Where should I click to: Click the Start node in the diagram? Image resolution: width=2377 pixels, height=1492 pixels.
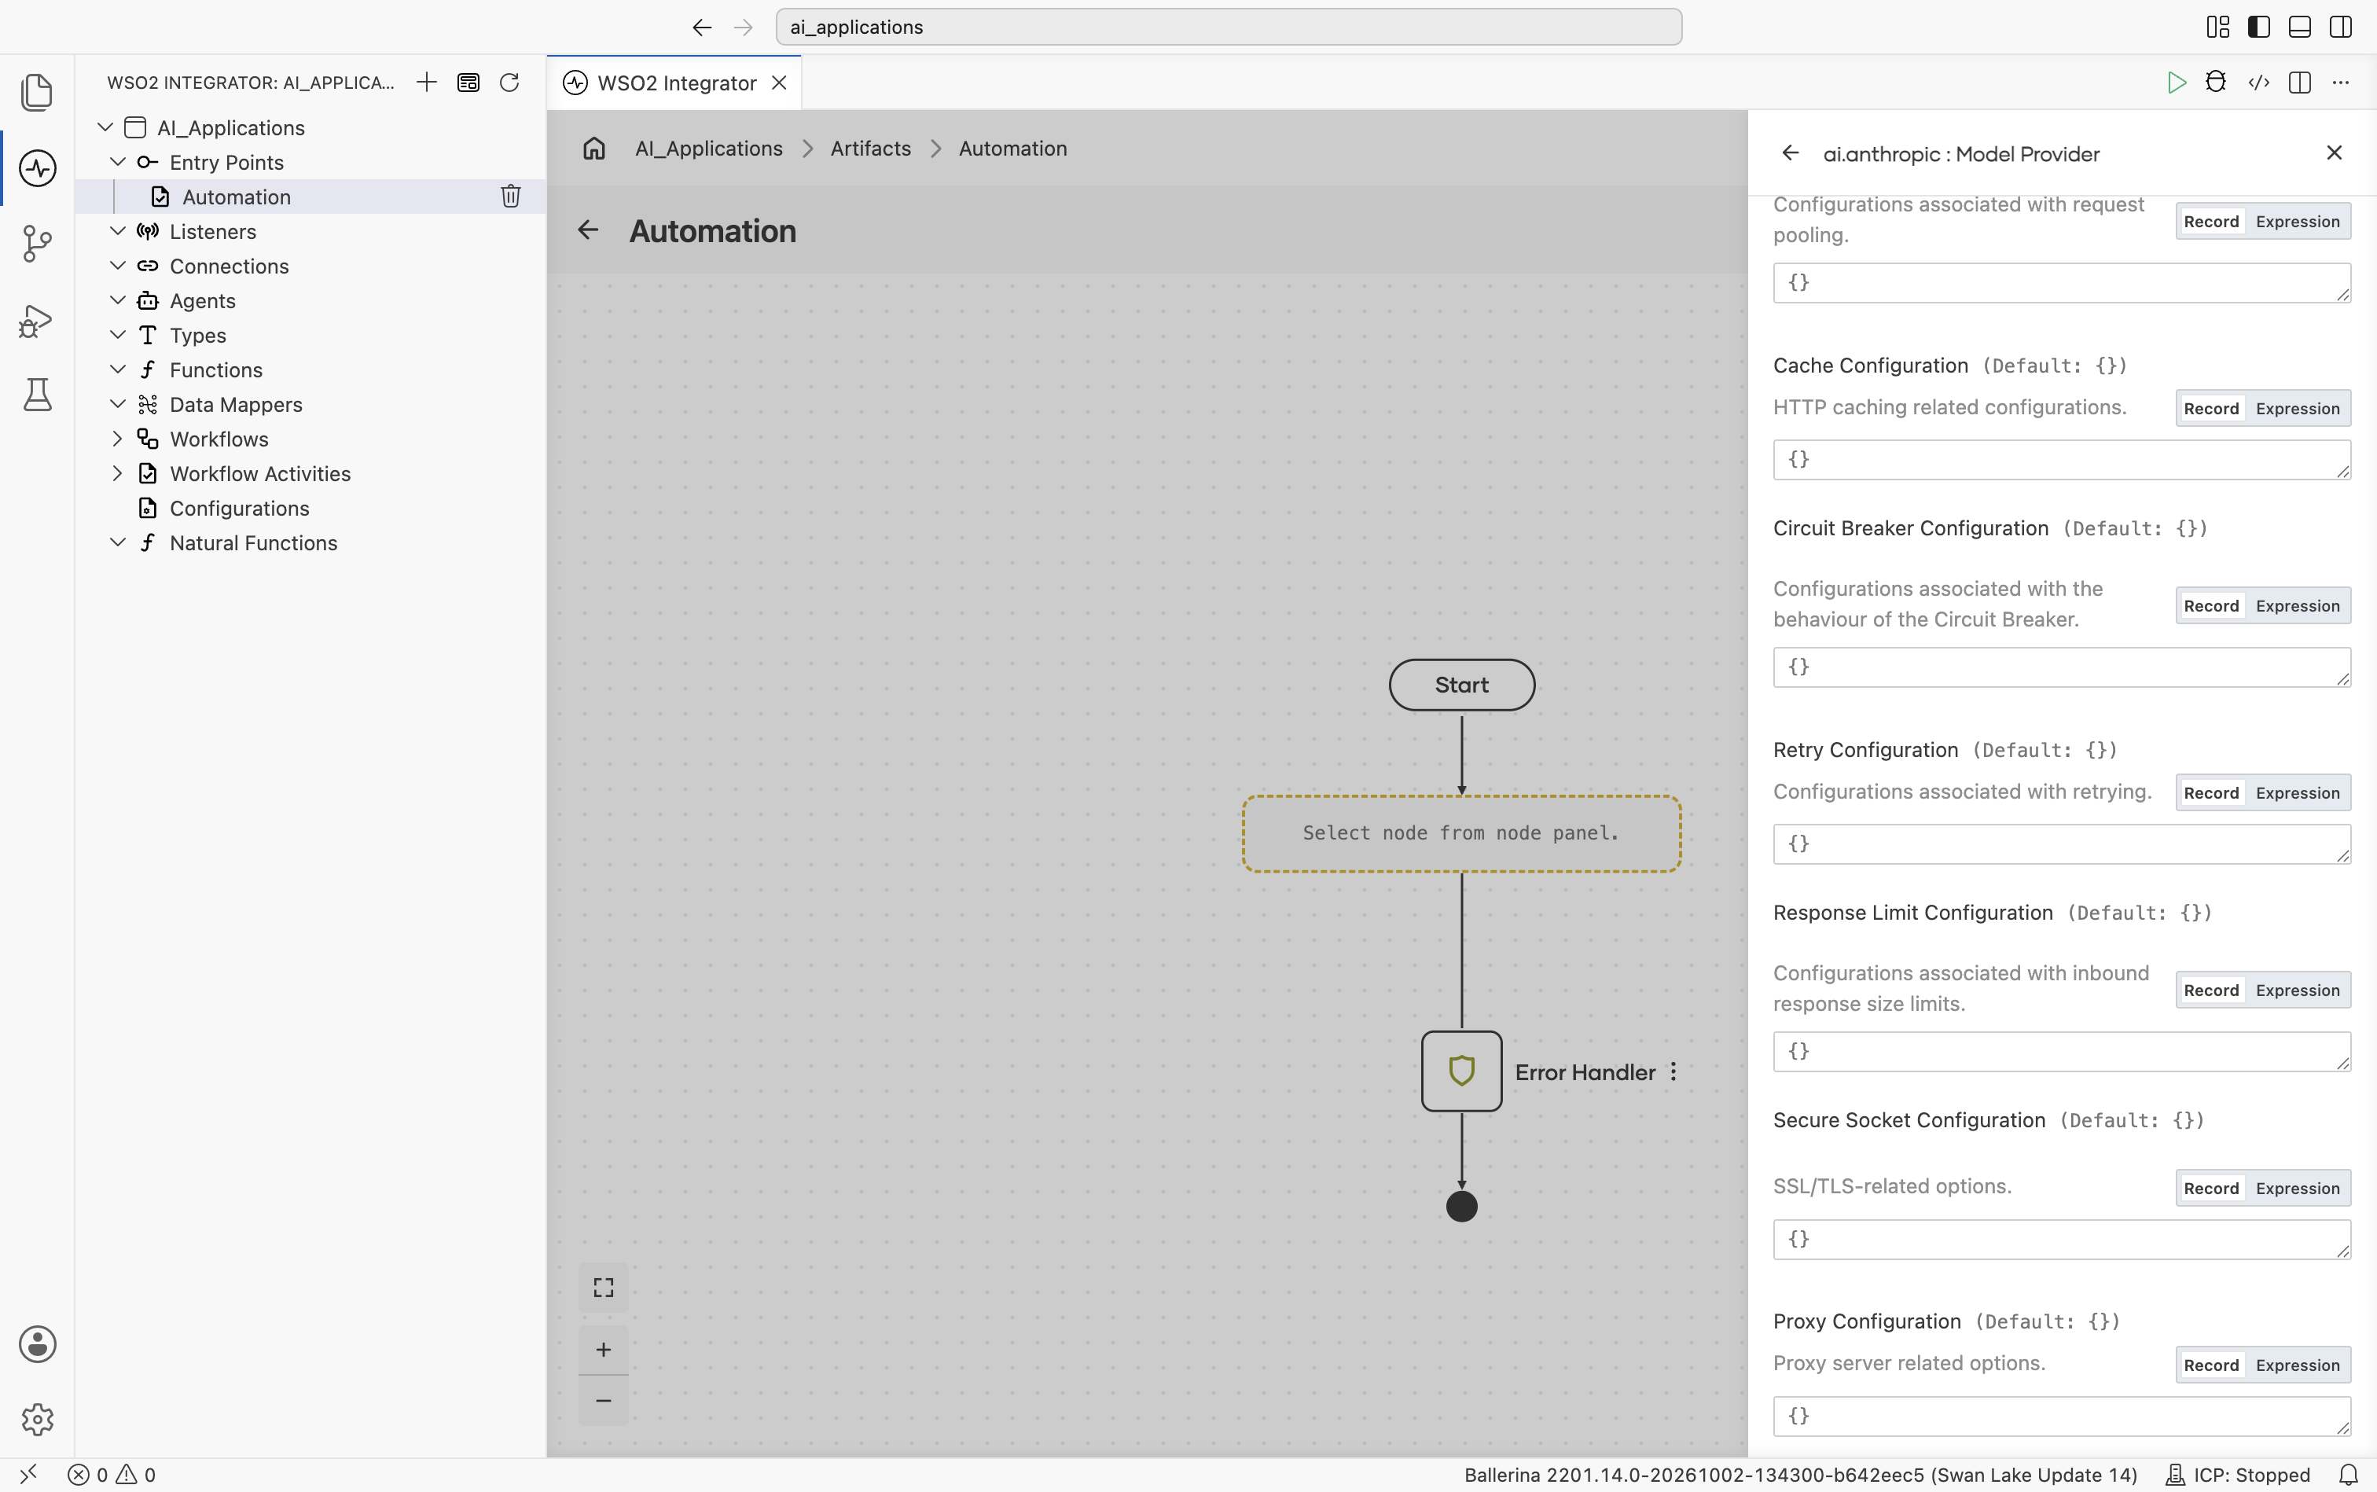tap(1461, 685)
